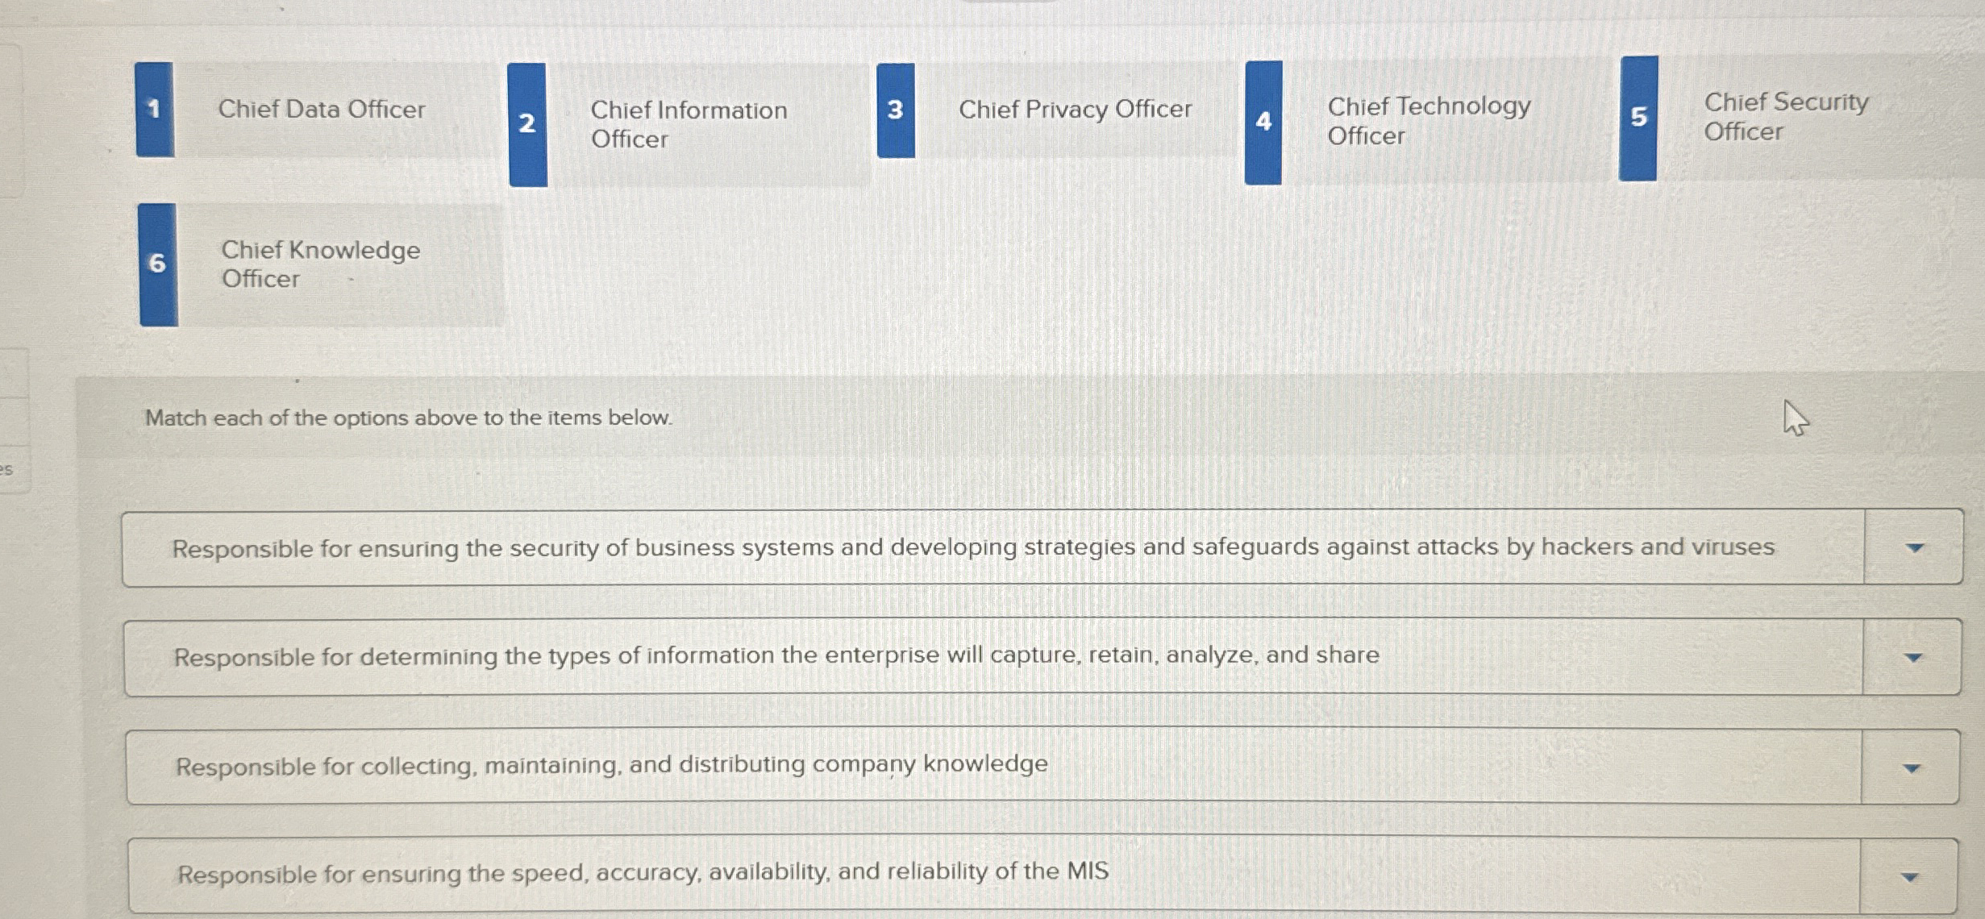Select the Chief Knowledge Officer option
The width and height of the screenshot is (1985, 919).
[x=320, y=264]
